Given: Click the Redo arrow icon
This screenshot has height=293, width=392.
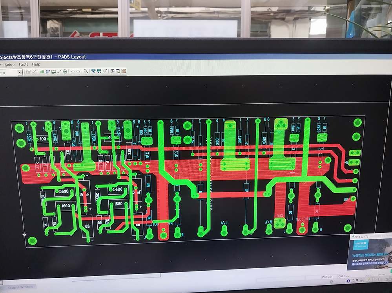Looking at the screenshot, I should pos(78,72).
